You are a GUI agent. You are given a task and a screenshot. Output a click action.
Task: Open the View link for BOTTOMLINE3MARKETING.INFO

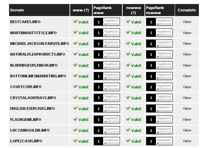pos(187,76)
